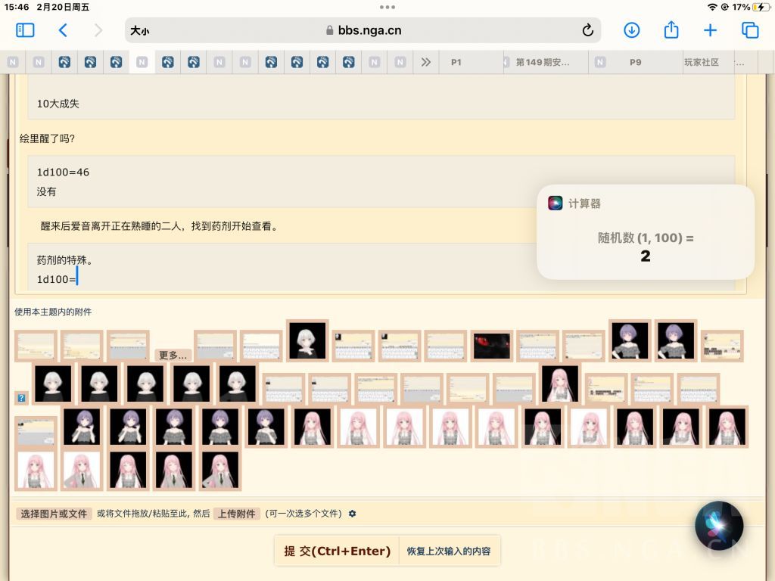Open a new tab with plus icon
Viewport: 775px width, 581px height.
tap(710, 30)
